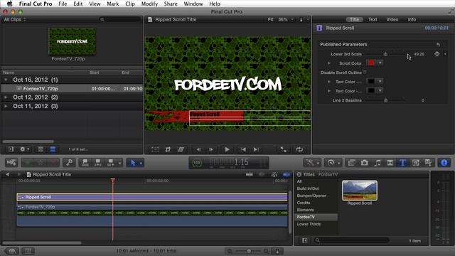Toggle timeline skimming button
Image resolution: width=455 pixels, height=256 pixels.
point(250,174)
